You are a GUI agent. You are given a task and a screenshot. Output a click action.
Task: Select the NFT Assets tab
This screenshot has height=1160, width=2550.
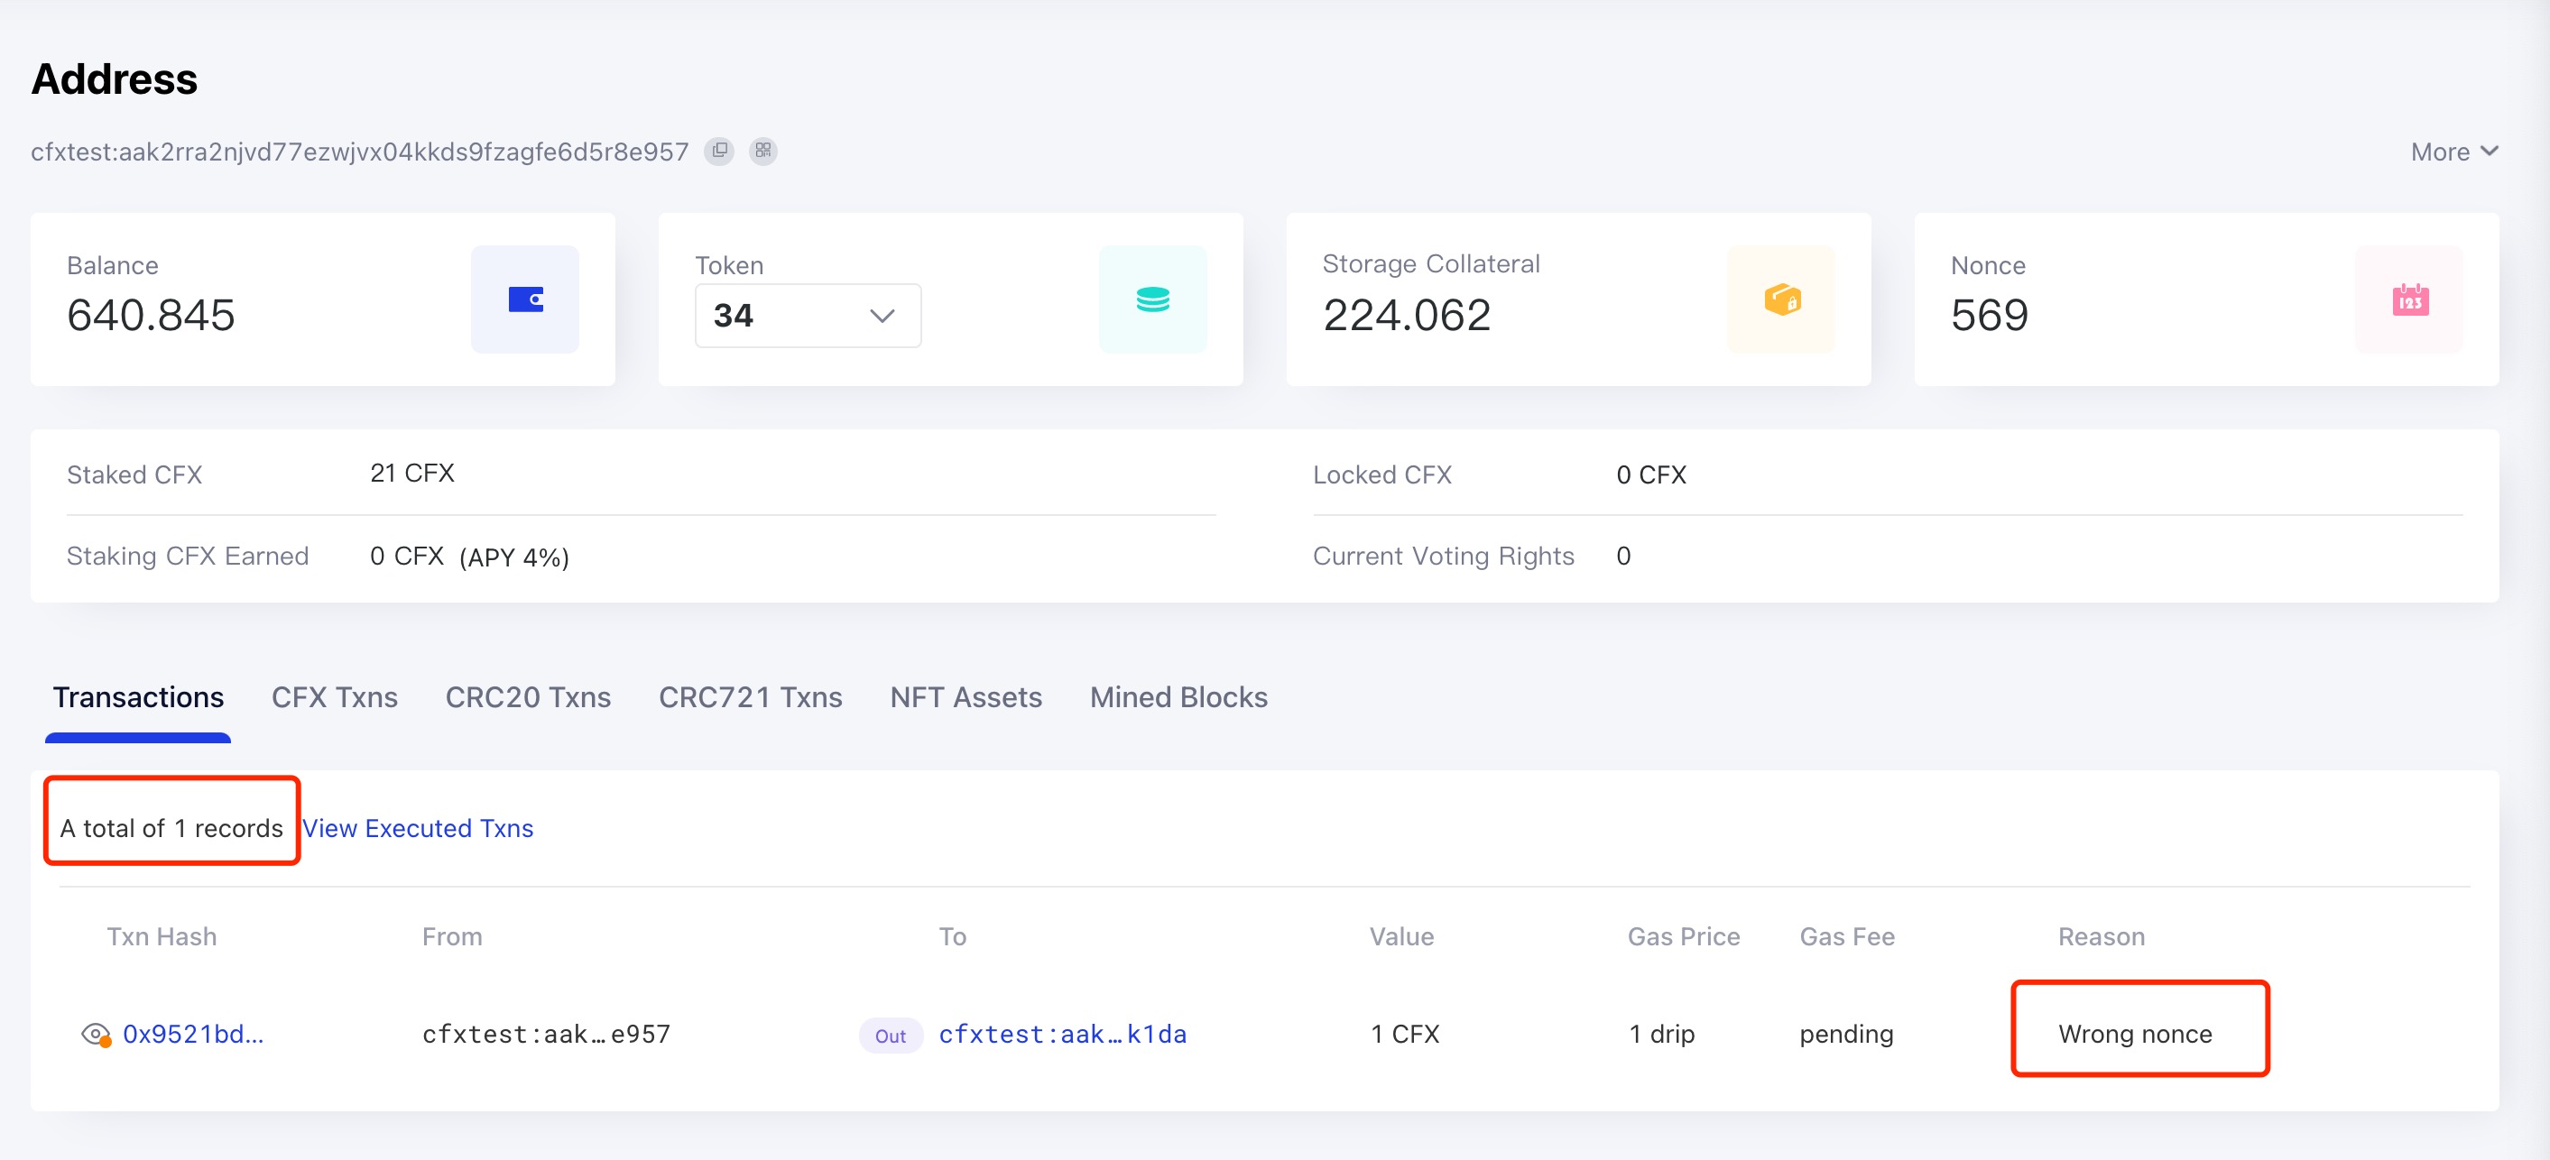click(965, 698)
